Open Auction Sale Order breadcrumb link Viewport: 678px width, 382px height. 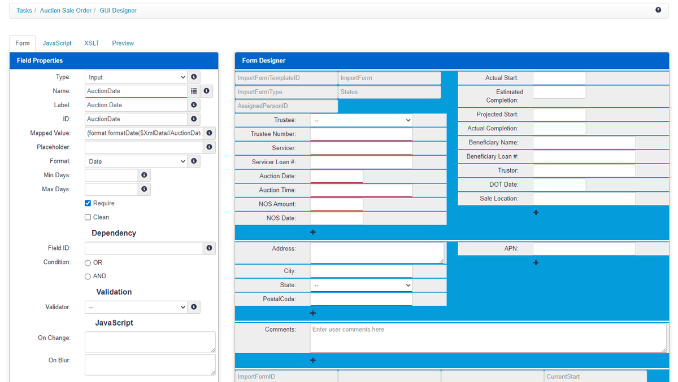[x=66, y=10]
